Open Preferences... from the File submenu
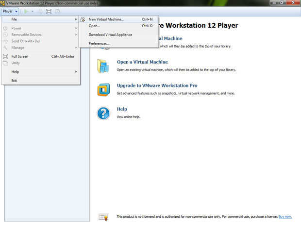Screen dimensions: 301x226 click(119, 44)
